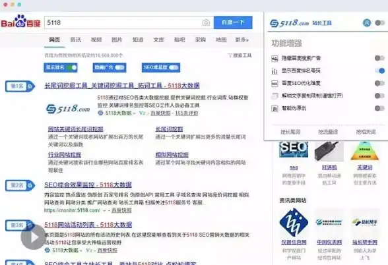This screenshot has width=388, height=265.
Task: Open the SEO综合效果监控 result title
Action: tap(88, 185)
